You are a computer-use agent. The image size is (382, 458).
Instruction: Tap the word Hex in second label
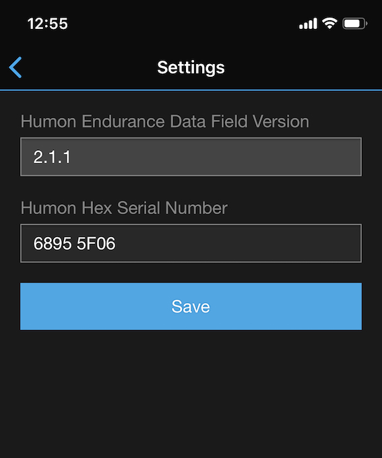[x=97, y=208]
